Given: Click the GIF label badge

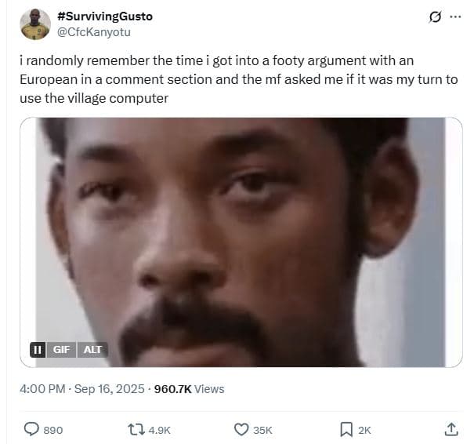Looking at the screenshot, I should [x=61, y=350].
